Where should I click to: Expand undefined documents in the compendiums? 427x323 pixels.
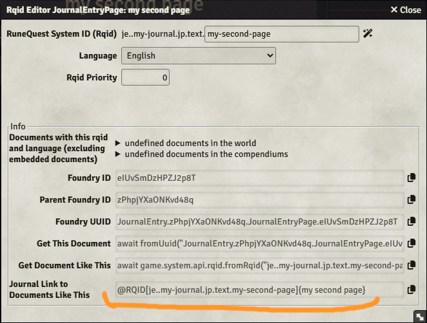[118, 154]
